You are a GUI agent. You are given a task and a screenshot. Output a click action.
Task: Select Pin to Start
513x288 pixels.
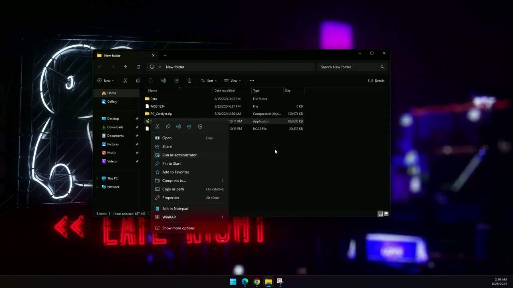(190, 163)
